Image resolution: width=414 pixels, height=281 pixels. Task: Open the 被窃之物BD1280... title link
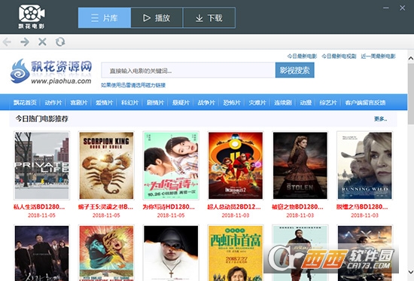click(x=297, y=206)
